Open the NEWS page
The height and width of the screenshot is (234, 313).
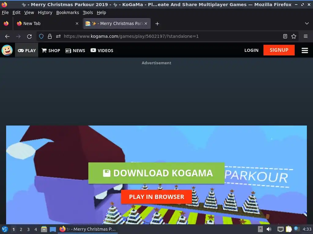point(75,51)
